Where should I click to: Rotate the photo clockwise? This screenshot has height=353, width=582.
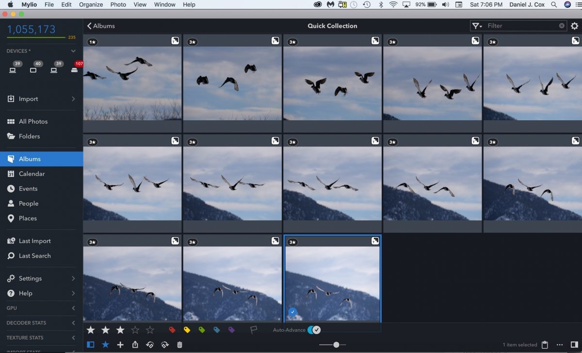click(165, 345)
